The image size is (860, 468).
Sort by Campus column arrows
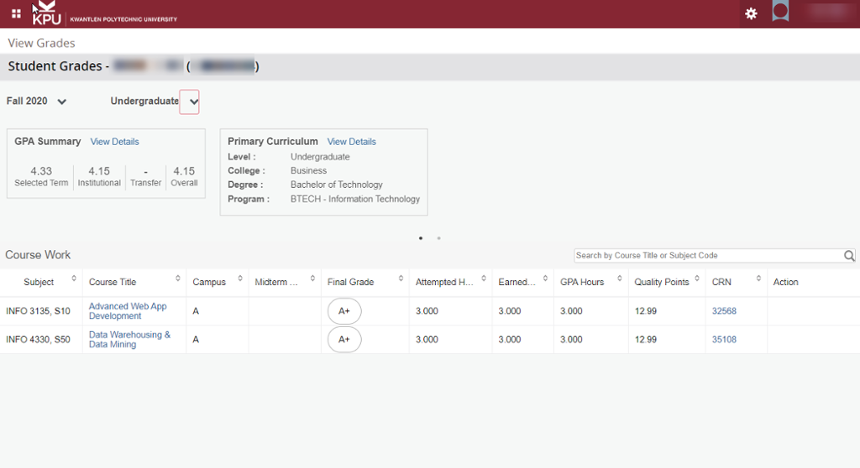coord(240,279)
